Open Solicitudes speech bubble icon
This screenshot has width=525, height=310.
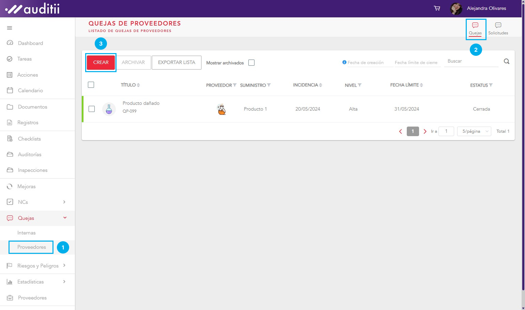pyautogui.click(x=498, y=26)
